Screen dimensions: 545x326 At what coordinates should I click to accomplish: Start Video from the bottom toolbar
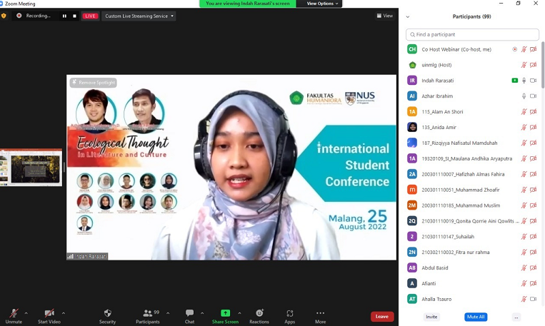tap(49, 315)
